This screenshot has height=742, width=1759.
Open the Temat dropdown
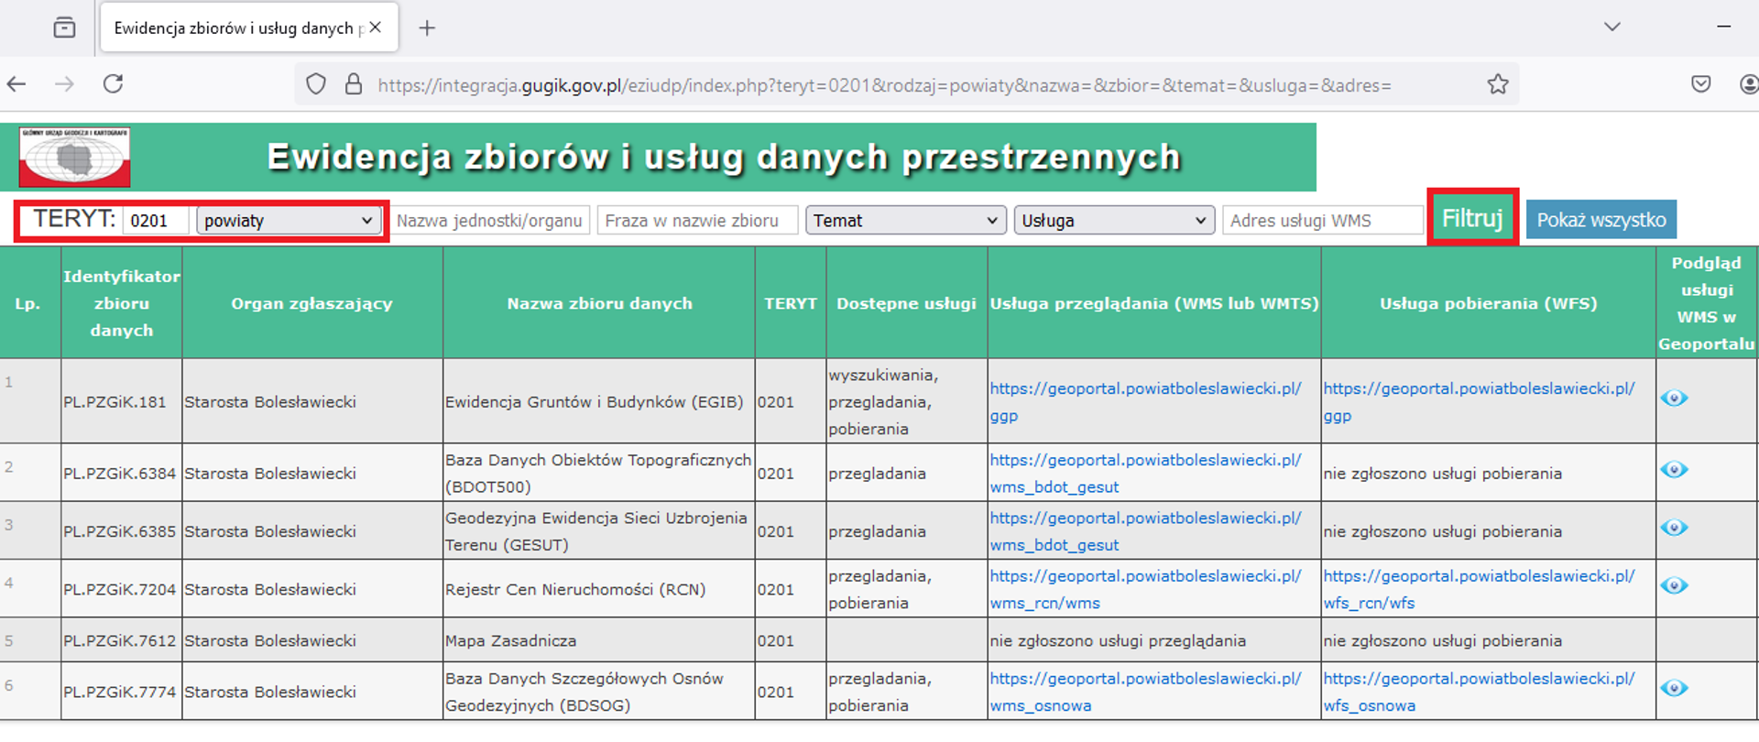coord(905,221)
